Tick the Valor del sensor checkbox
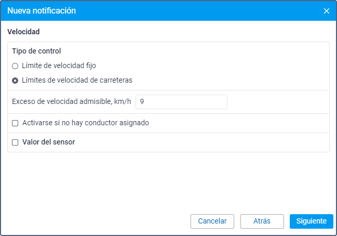Image resolution: width=337 pixels, height=236 pixels. (x=15, y=142)
